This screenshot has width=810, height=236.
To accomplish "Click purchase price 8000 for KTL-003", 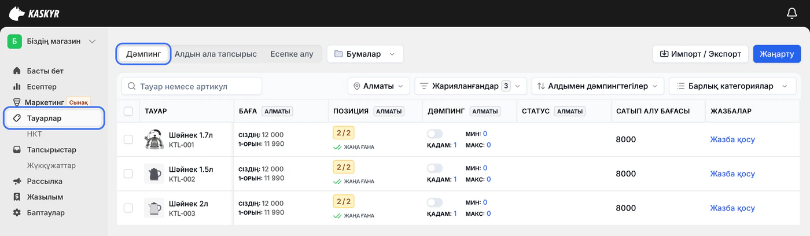I will tap(625, 208).
